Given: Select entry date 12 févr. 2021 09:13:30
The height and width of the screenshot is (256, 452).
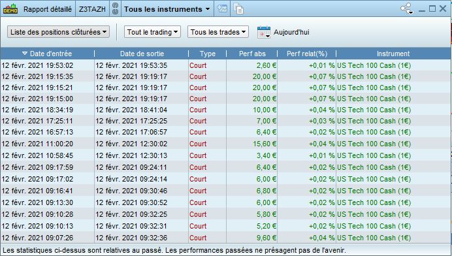Looking at the screenshot, I should (x=37, y=202).
